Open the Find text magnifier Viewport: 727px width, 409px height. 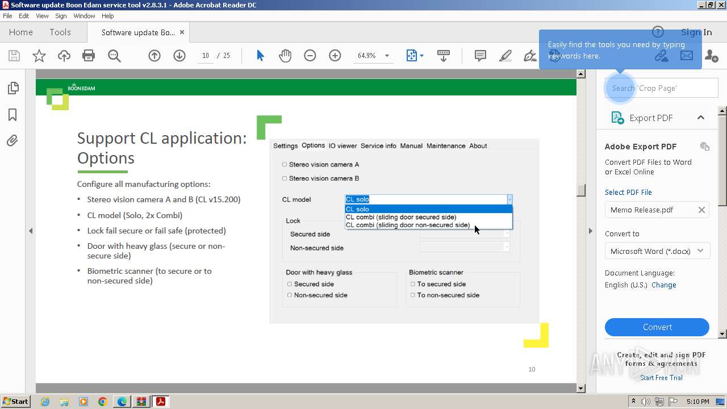[x=114, y=56]
